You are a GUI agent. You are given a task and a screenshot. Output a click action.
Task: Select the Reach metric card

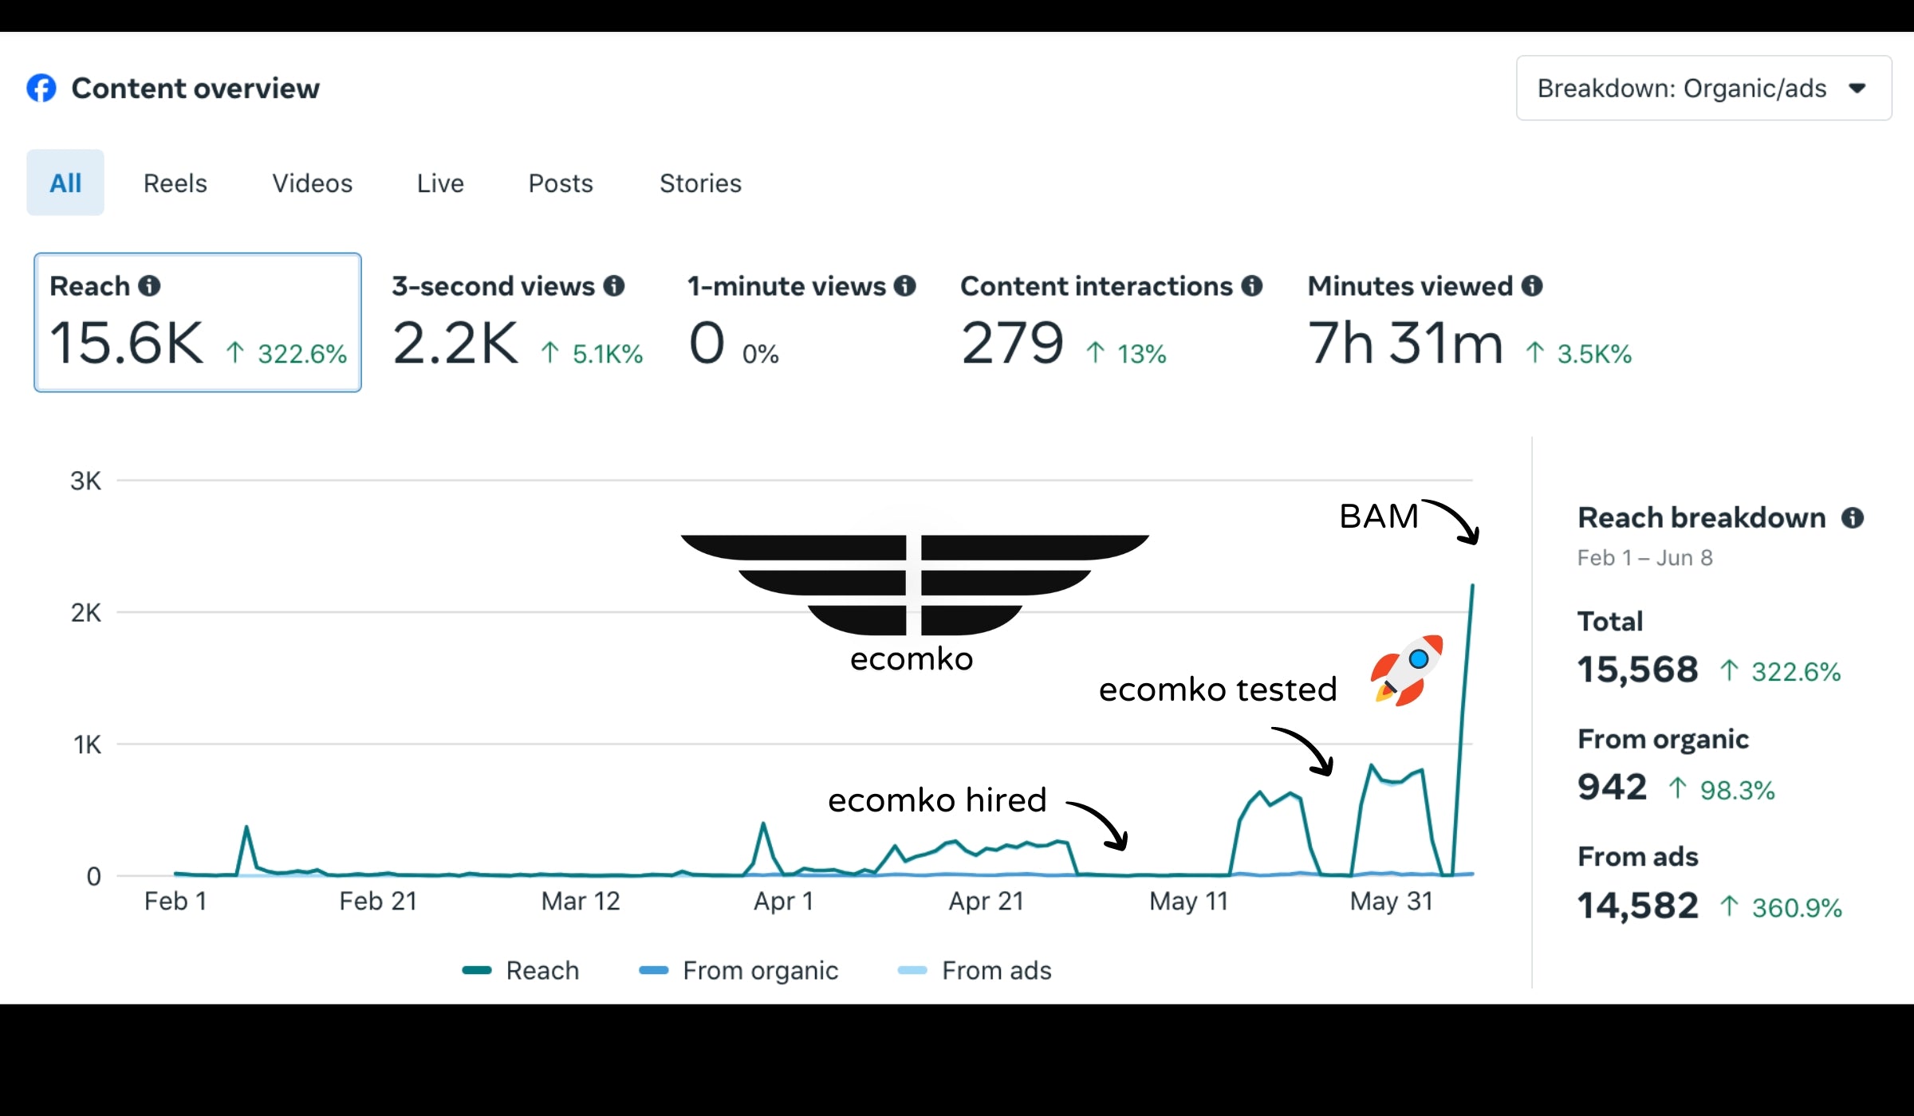[197, 322]
